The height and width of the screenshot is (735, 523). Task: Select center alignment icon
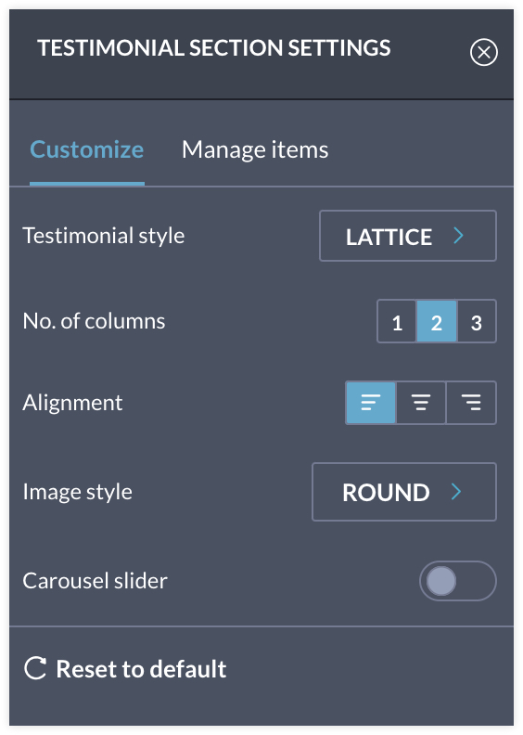tap(421, 403)
